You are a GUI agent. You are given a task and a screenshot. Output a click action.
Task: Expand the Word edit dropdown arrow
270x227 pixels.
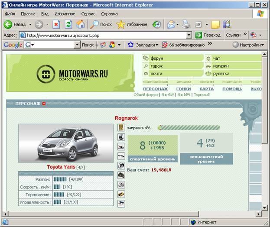pos(207,25)
